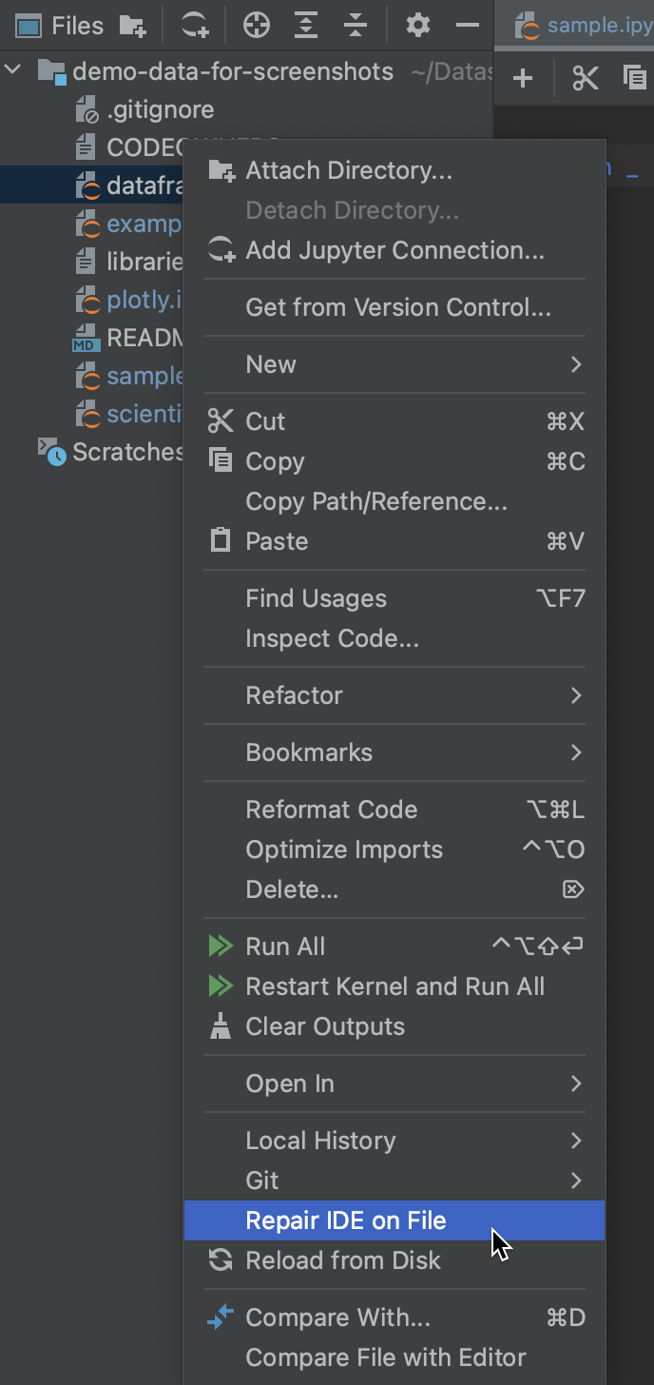Expand the Bookmarks submenu
Screen dimensions: 654x1385
pos(394,752)
